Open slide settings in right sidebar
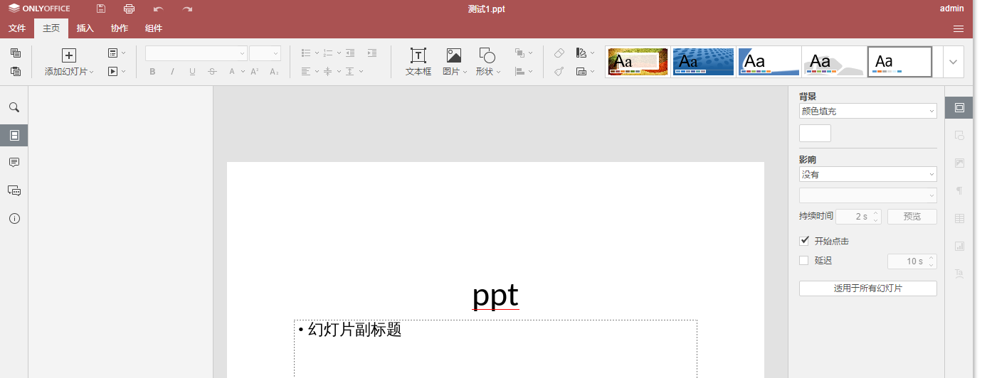The width and height of the screenshot is (987, 378). [959, 108]
